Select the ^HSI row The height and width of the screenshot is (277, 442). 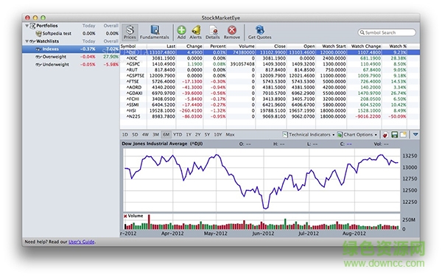coord(270,111)
